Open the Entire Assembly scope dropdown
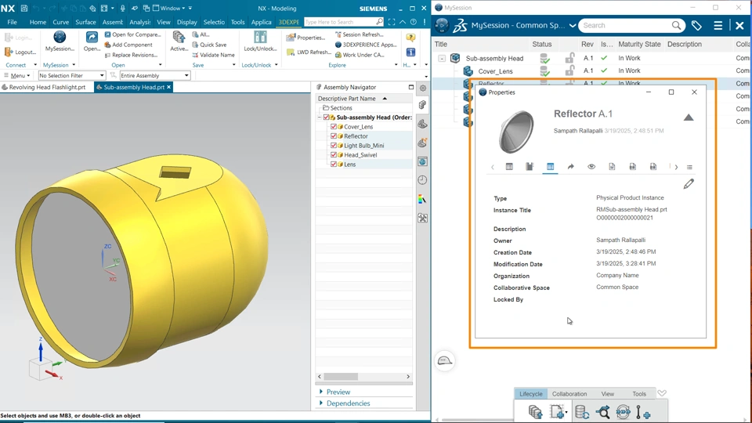 154,75
